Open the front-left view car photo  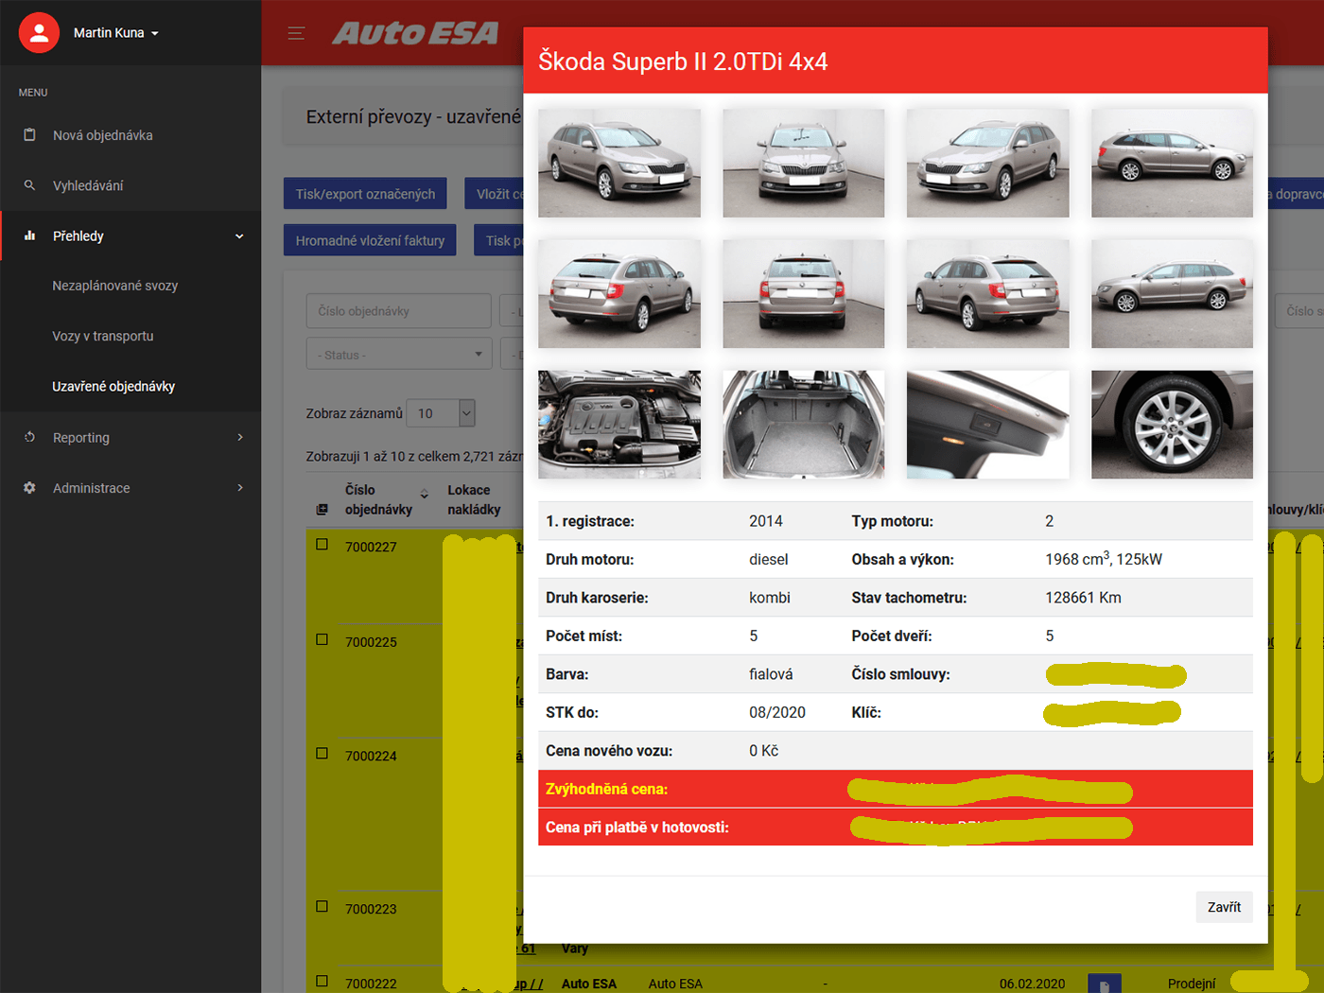click(619, 163)
